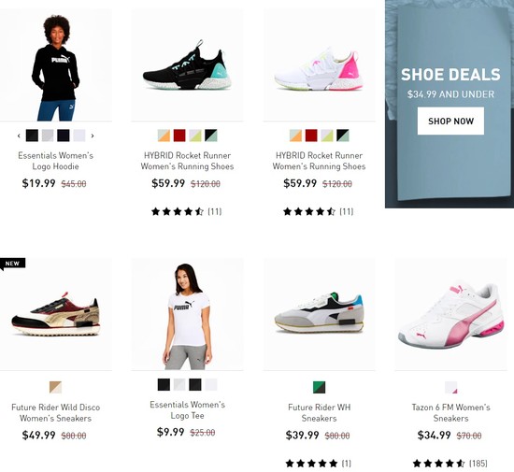Screen dimensions: 514x472
Task: Click the pink-heeled white running shoe image
Action: click(x=319, y=64)
